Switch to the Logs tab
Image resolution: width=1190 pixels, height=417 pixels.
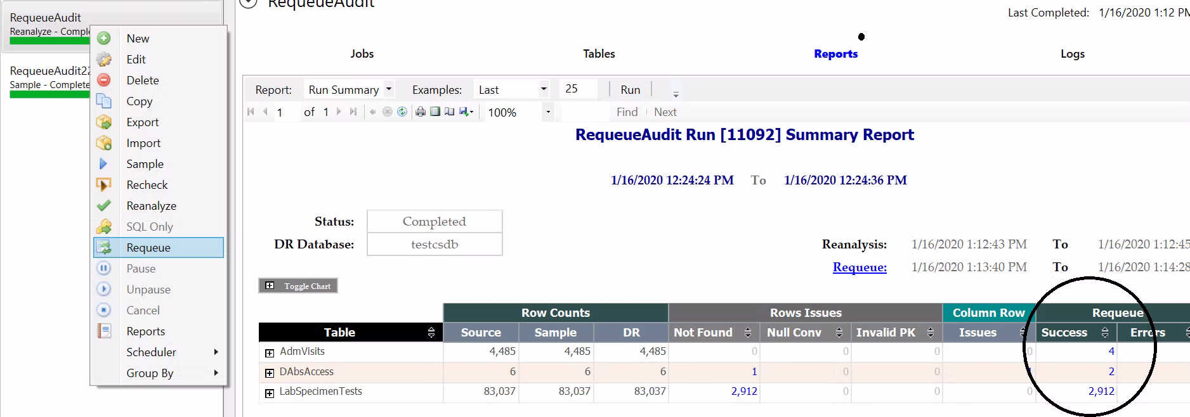click(x=1072, y=54)
